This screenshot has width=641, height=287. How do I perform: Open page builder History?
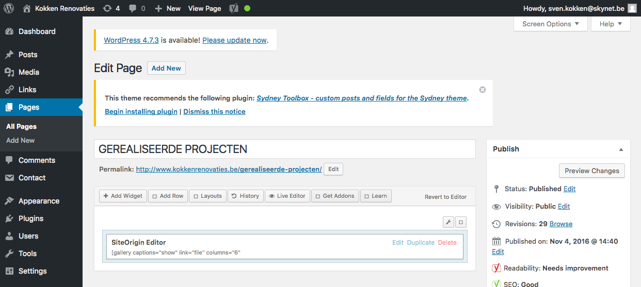[245, 196]
